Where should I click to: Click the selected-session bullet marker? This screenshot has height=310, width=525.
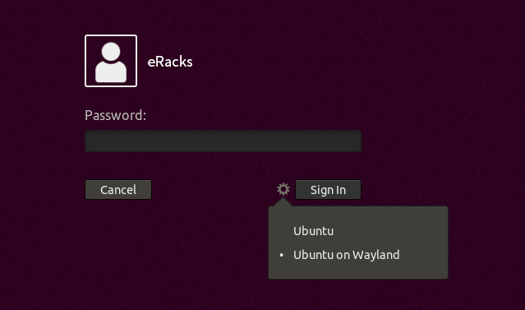(281, 256)
